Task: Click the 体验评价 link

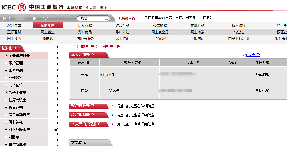Action: 253,55
